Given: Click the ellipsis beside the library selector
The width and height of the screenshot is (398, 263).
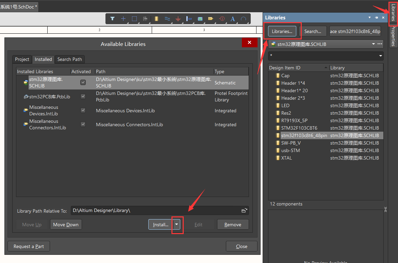Looking at the screenshot, I should [380, 44].
